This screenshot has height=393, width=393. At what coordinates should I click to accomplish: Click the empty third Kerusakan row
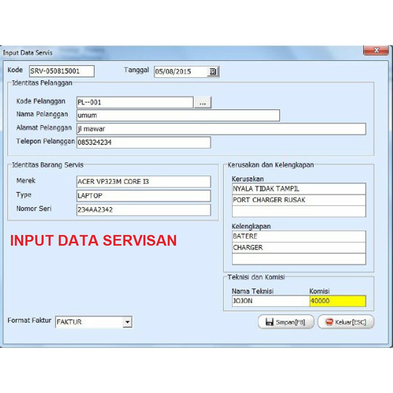click(299, 211)
